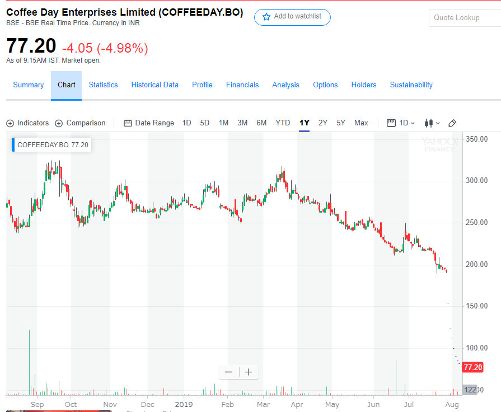501x412 pixels.
Task: Zoom out the chart with minus button
Action: coord(228,372)
